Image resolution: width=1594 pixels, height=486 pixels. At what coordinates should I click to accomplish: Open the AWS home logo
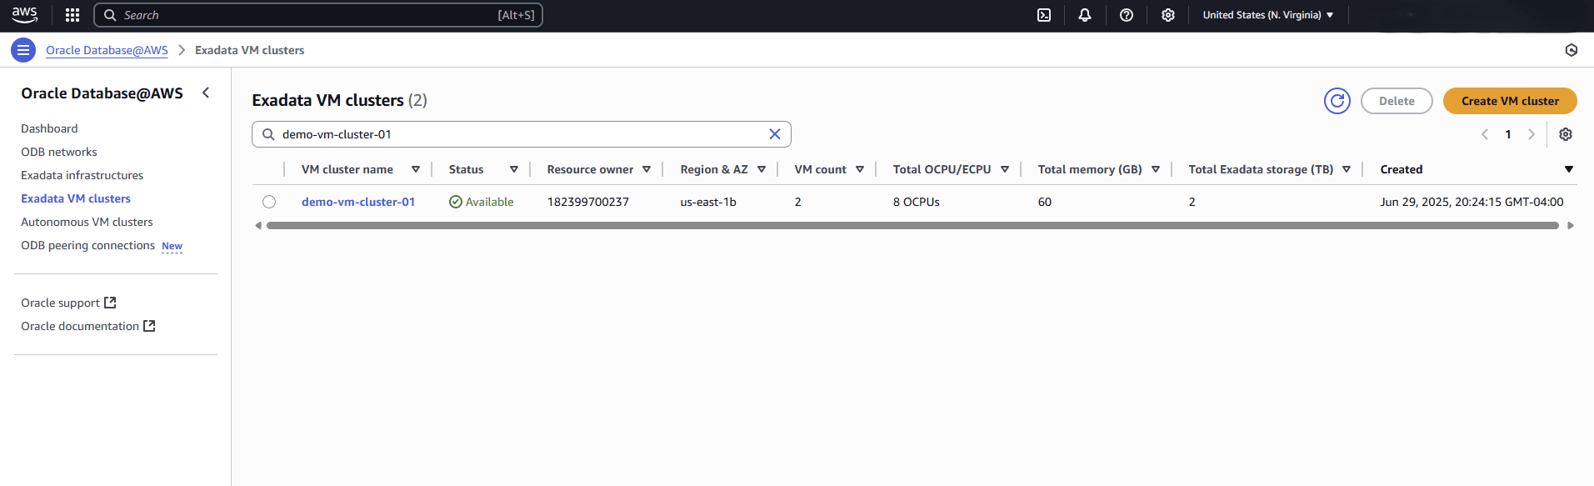(x=24, y=15)
